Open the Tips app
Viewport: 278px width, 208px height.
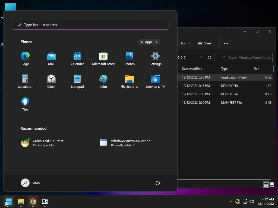click(25, 104)
